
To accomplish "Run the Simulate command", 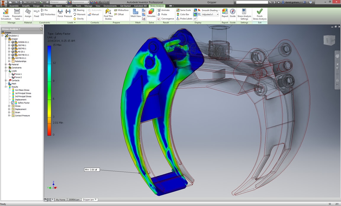I will [x=151, y=13].
